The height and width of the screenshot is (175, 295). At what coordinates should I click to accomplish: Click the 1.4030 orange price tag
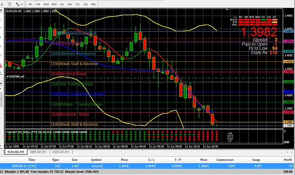[288, 61]
